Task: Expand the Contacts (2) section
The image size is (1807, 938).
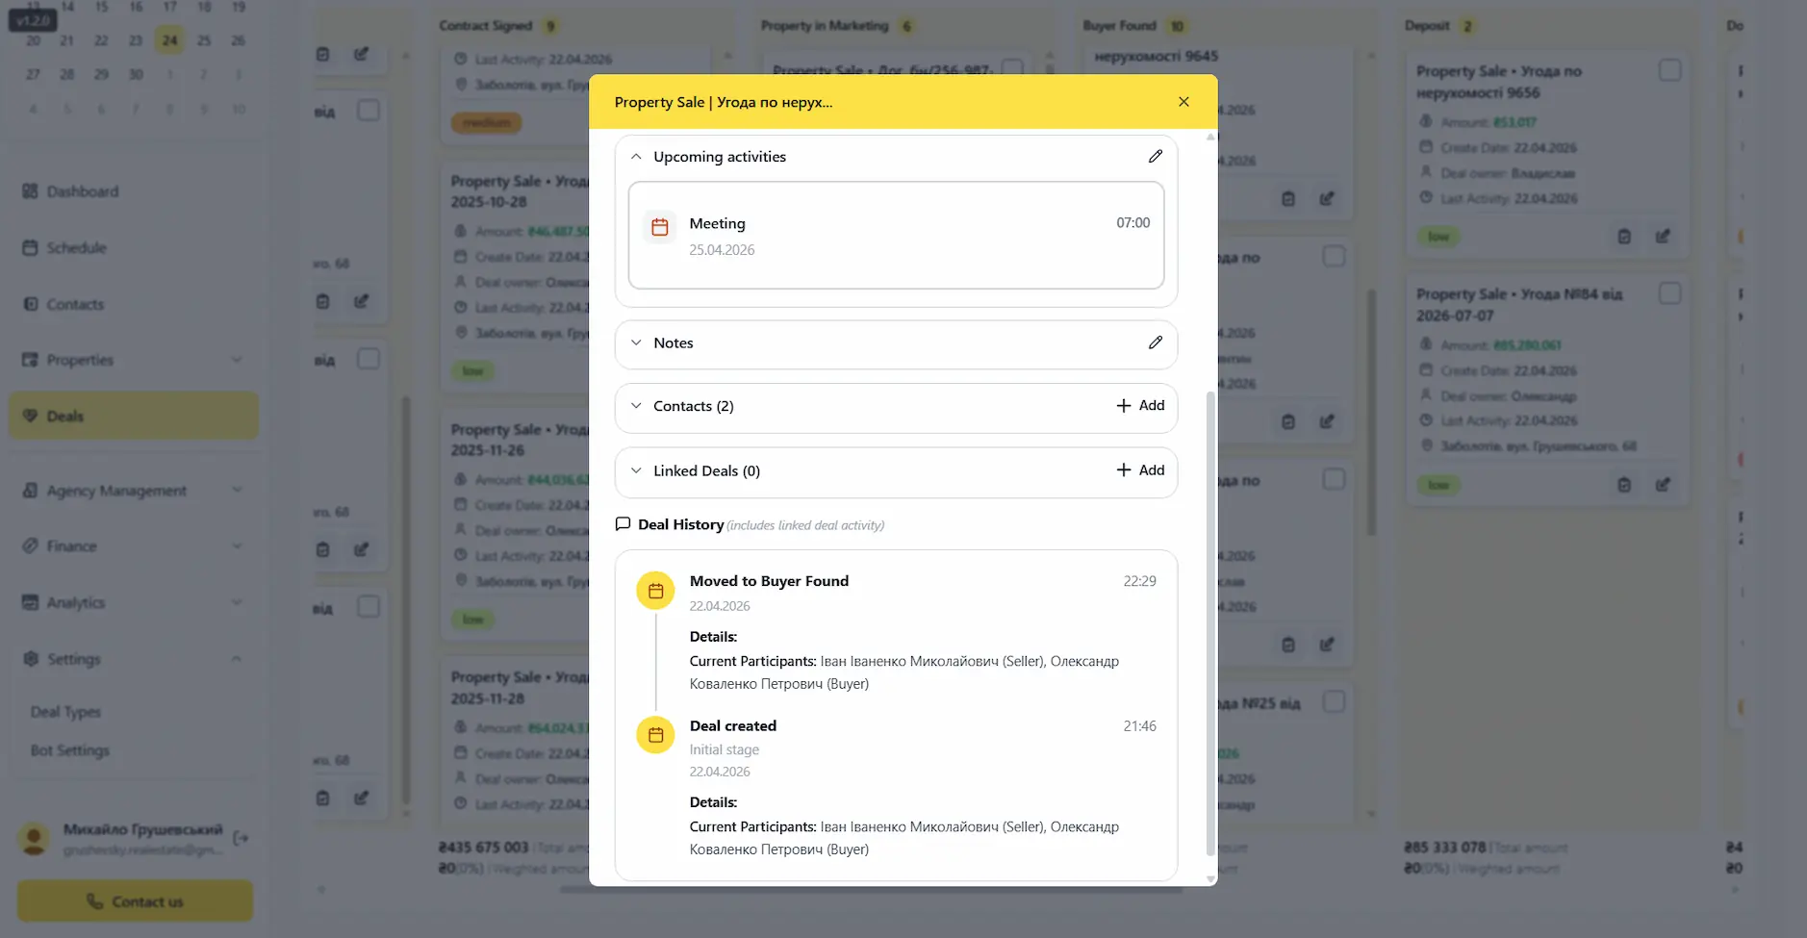Action: 636,406
